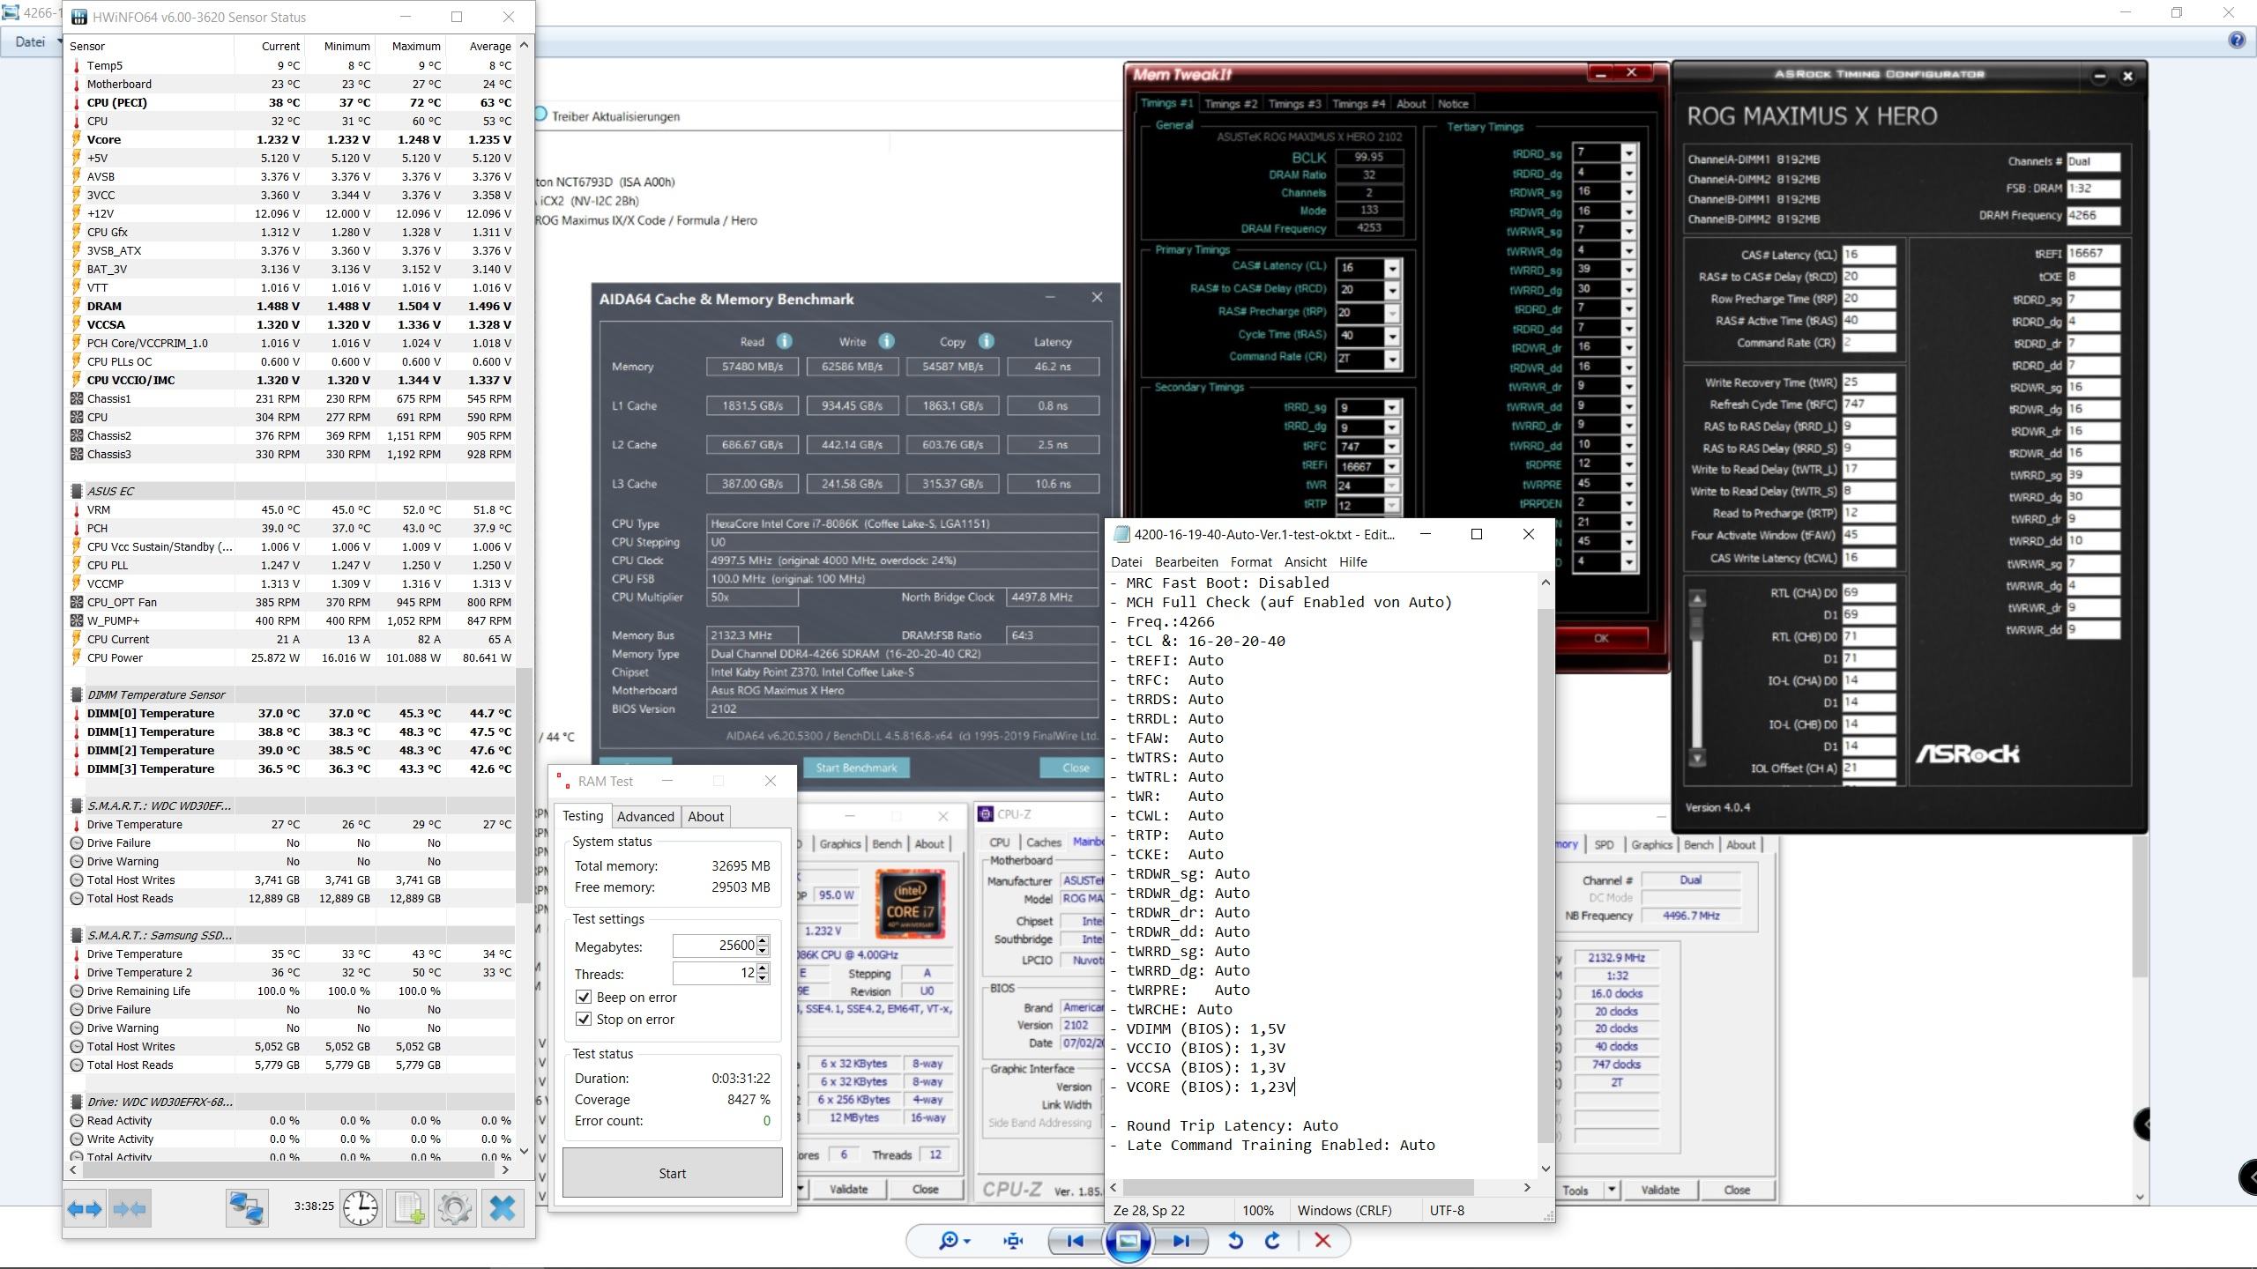Image resolution: width=2257 pixels, height=1269 pixels.
Task: Click HWiNFO shrink-columns arrows icon
Action: click(130, 1209)
